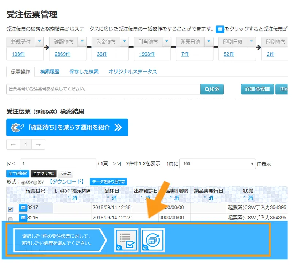
Task: Expand 確認待ち status dropdown arrow
Action: coord(82,41)
